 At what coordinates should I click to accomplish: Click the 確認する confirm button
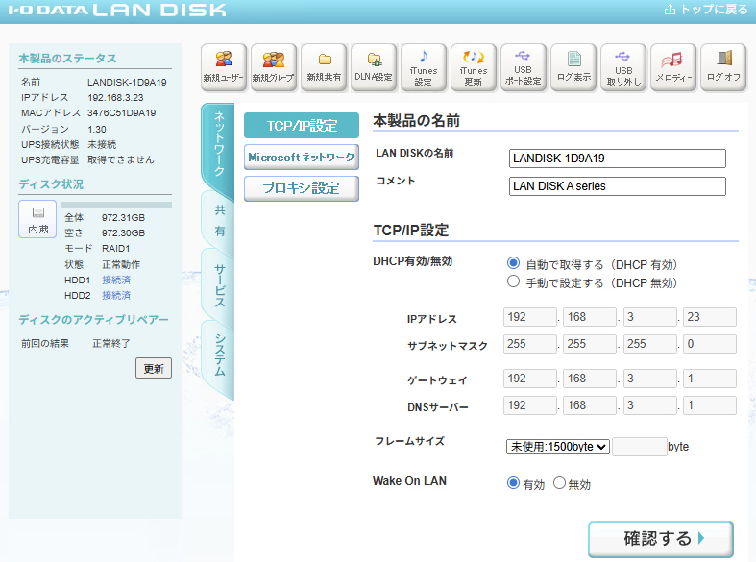tap(661, 539)
